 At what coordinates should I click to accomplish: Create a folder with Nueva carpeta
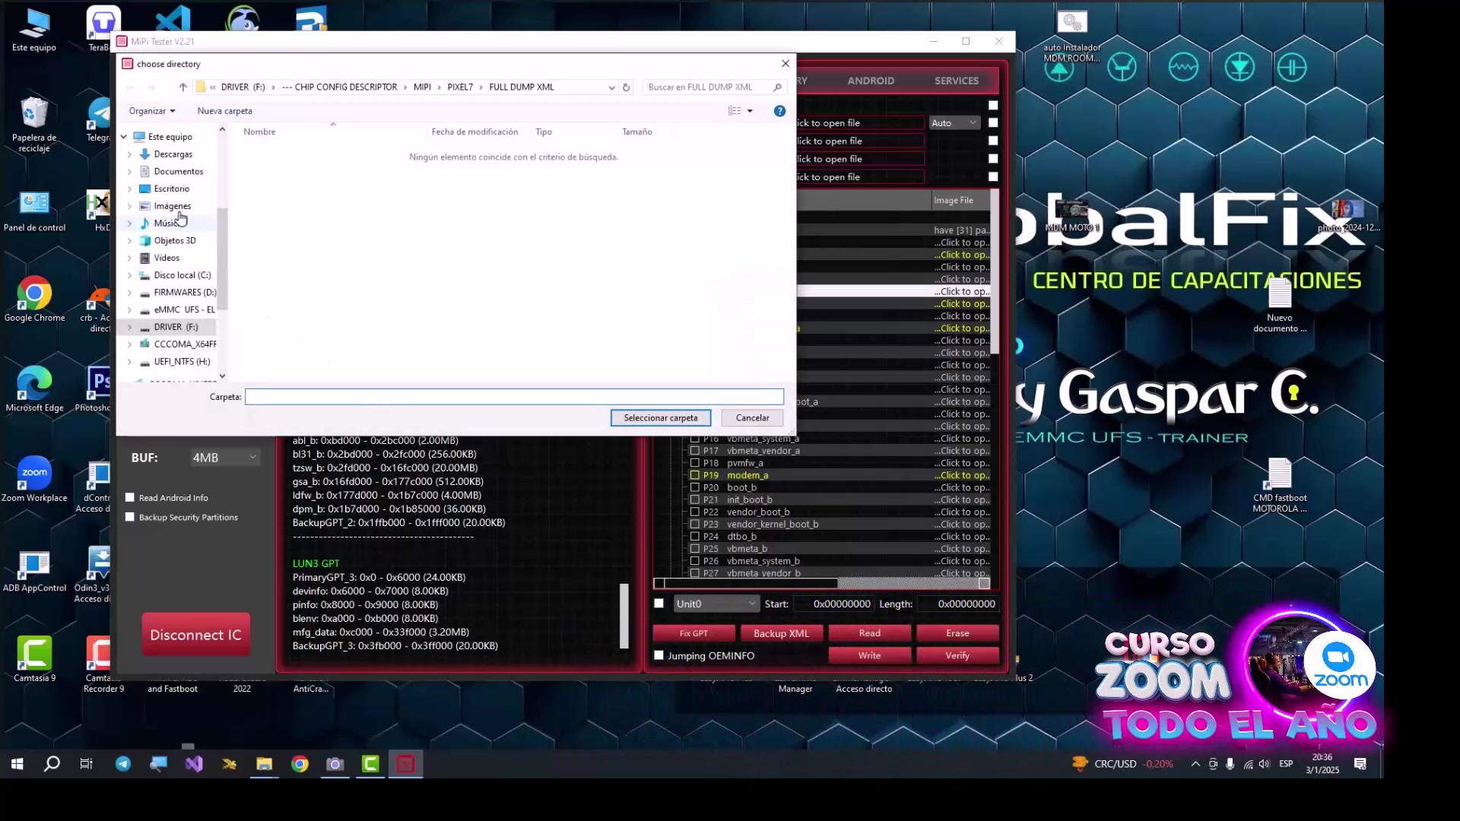coord(224,111)
